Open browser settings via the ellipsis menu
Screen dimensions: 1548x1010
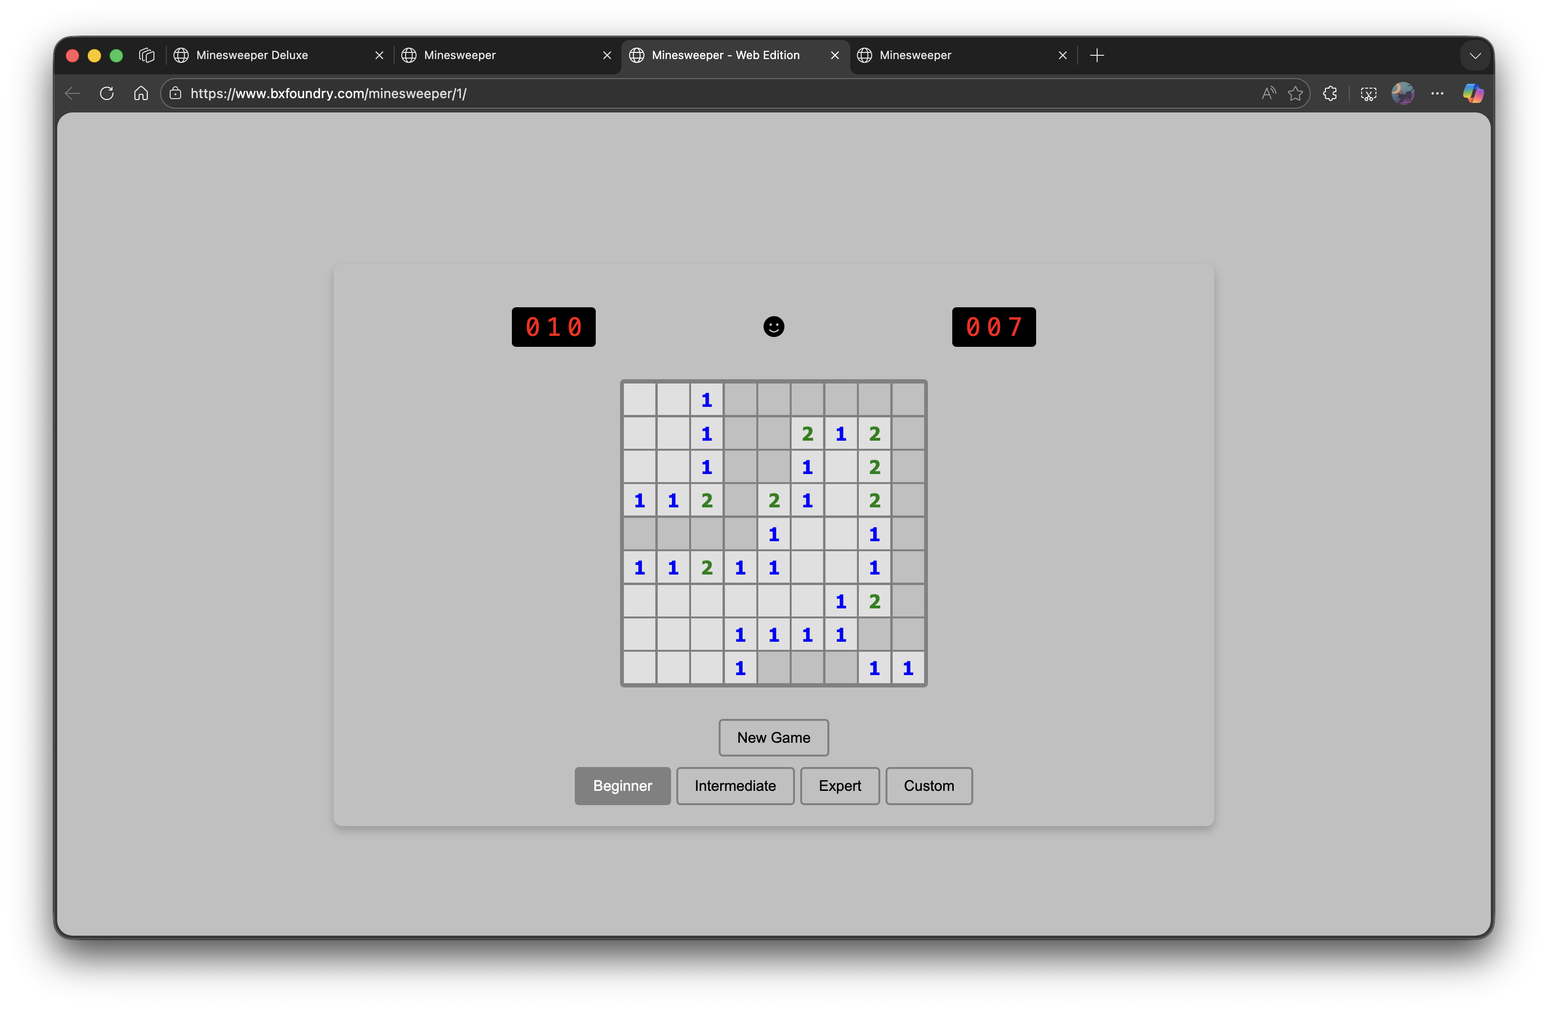coord(1437,93)
